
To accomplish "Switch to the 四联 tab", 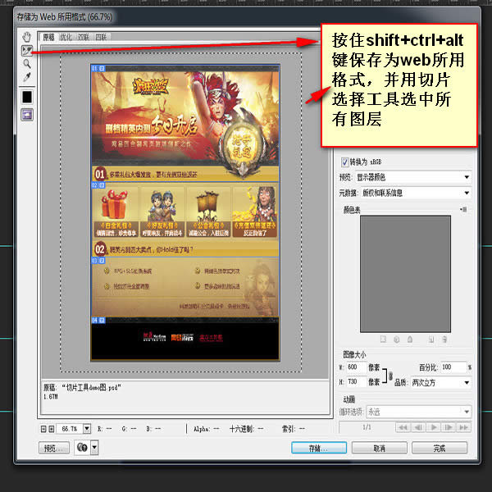I will point(101,37).
